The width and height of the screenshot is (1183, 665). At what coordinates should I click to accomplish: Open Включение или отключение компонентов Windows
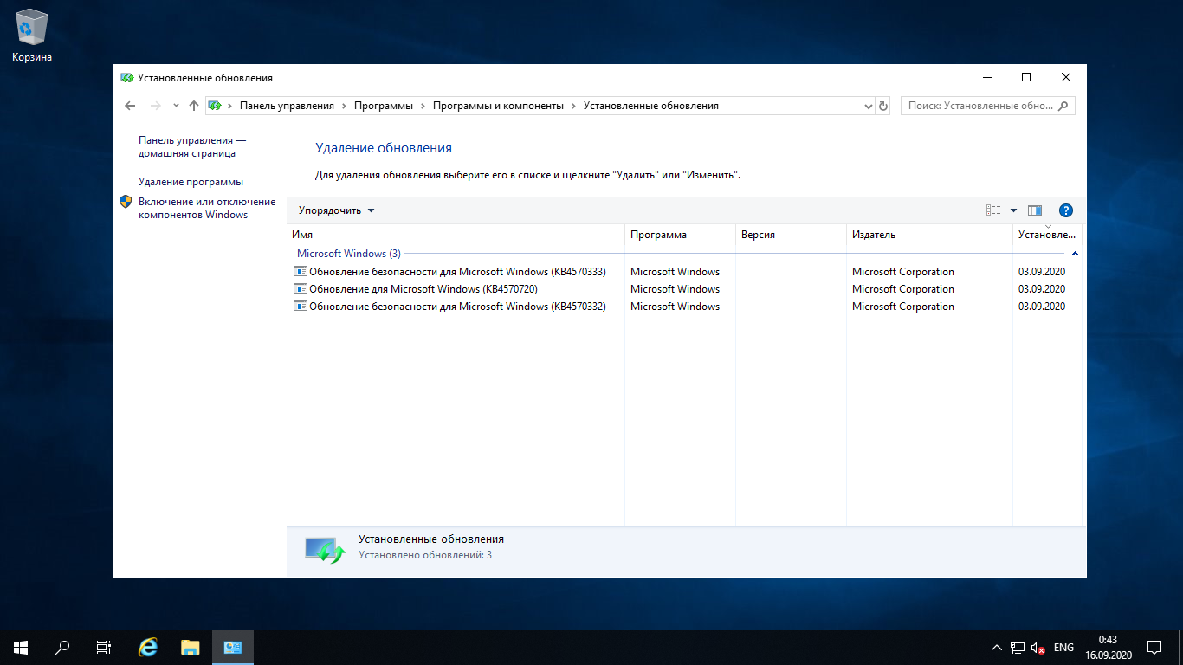tap(207, 208)
